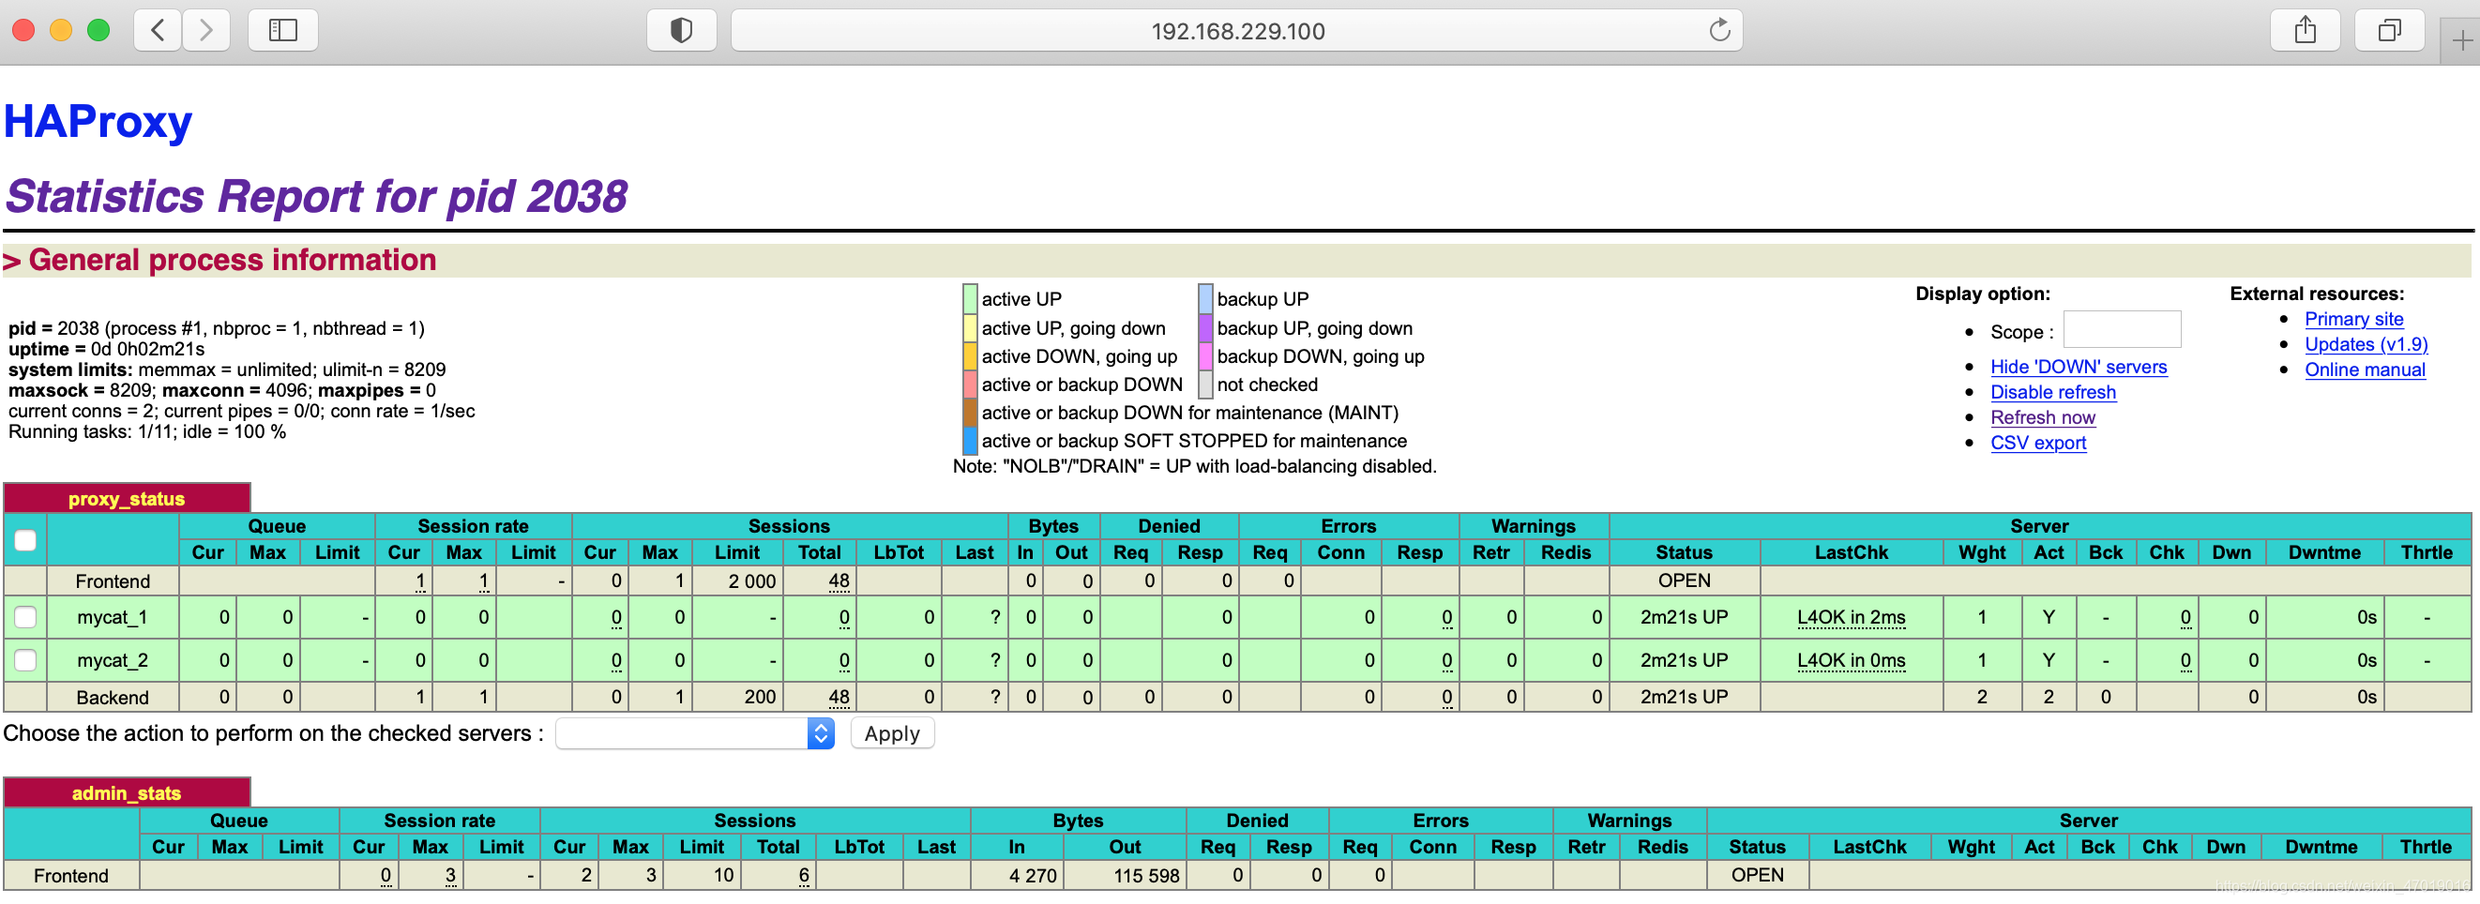Follow the Refresh now link
The width and height of the screenshot is (2480, 904).
(2043, 417)
